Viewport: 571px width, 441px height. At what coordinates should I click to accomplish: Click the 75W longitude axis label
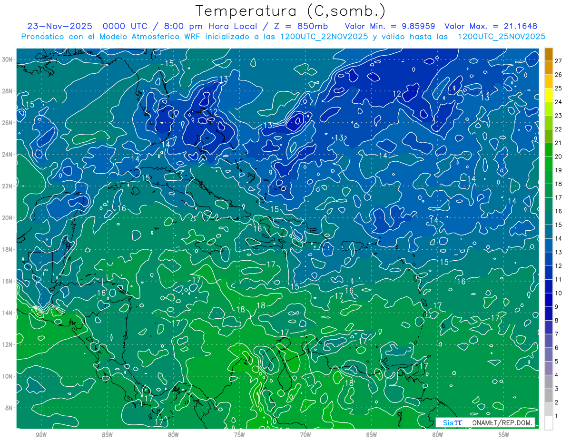239,435
